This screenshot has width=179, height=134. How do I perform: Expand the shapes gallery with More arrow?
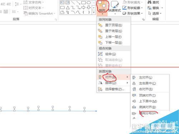tap(94, 12)
